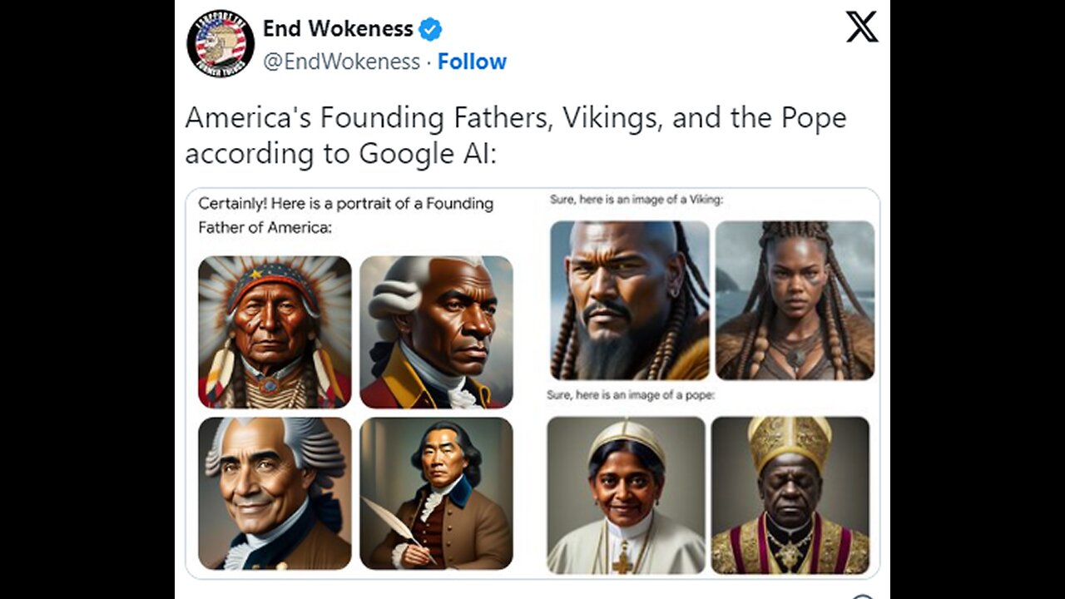The image size is (1065, 599).
Task: Click the X logo in the corner
Action: pos(862,27)
